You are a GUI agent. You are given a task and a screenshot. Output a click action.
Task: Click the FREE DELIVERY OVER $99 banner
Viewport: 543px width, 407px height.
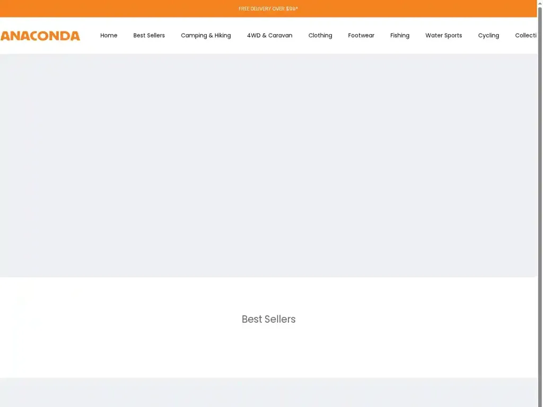[x=268, y=8]
